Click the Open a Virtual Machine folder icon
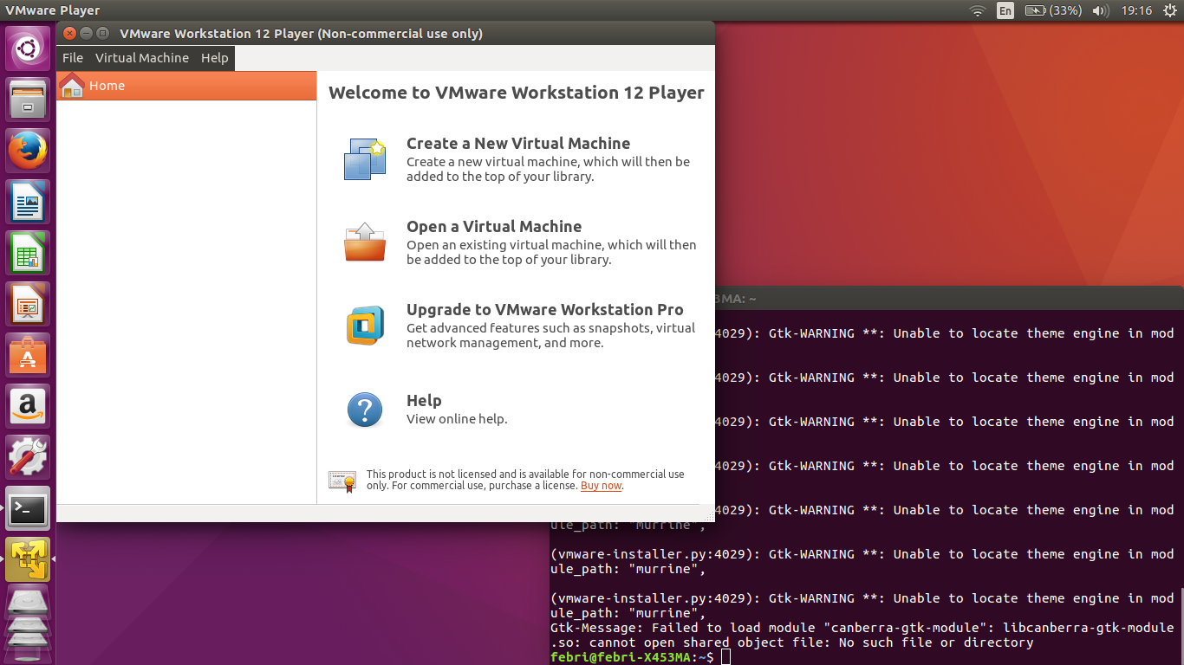 364,242
